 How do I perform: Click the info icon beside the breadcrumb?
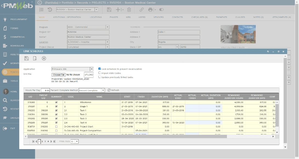coord(40,3)
